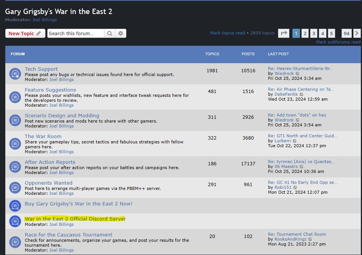Screen dimensions: 362x255
Task: Open the Tech Support forum
Action: tap(41, 69)
